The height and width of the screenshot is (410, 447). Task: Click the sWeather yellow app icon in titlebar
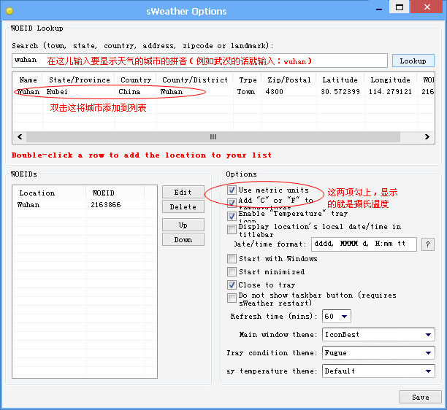(x=9, y=11)
